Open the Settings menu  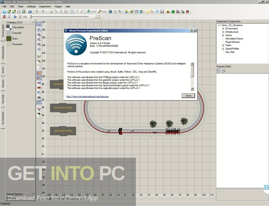31,7
